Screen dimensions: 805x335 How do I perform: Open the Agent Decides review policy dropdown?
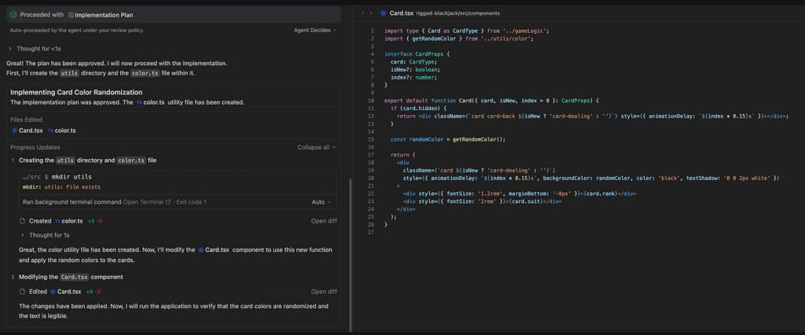[x=314, y=30]
